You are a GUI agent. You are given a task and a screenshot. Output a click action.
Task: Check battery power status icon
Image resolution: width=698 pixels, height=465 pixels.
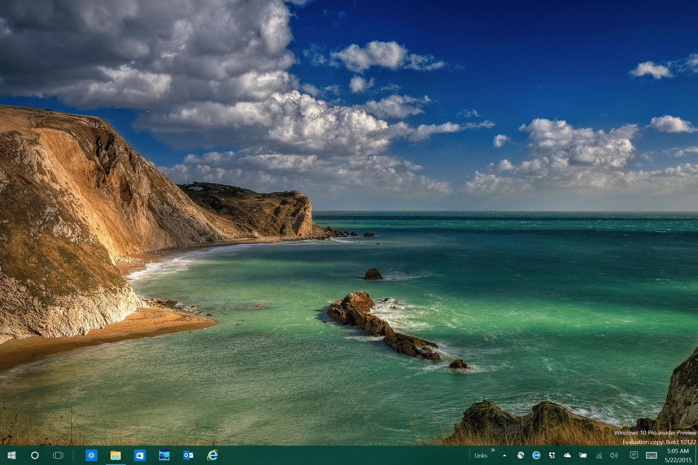(583, 455)
